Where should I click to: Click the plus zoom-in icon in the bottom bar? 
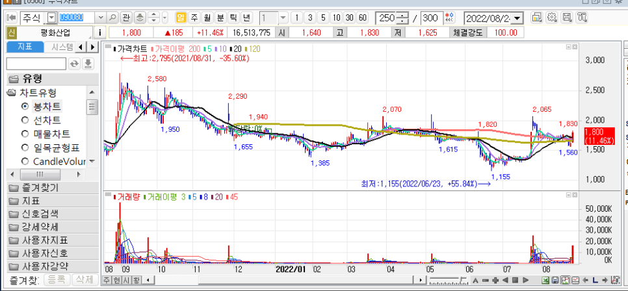[x=495, y=280]
